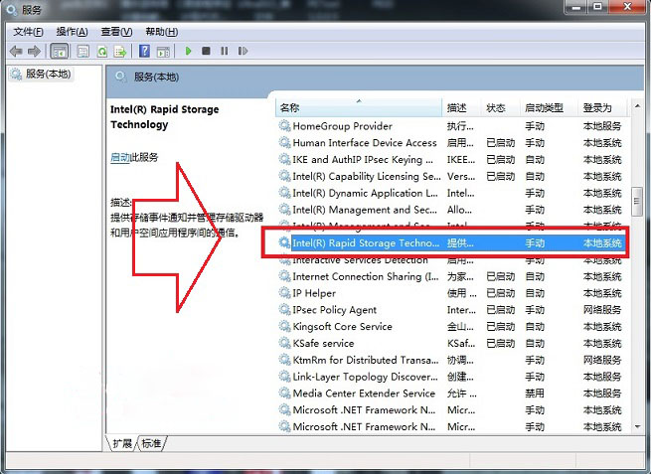Screen dimensions: 651x474
Task: Select 服务(本地) in the left tree pane
Action: coord(42,74)
